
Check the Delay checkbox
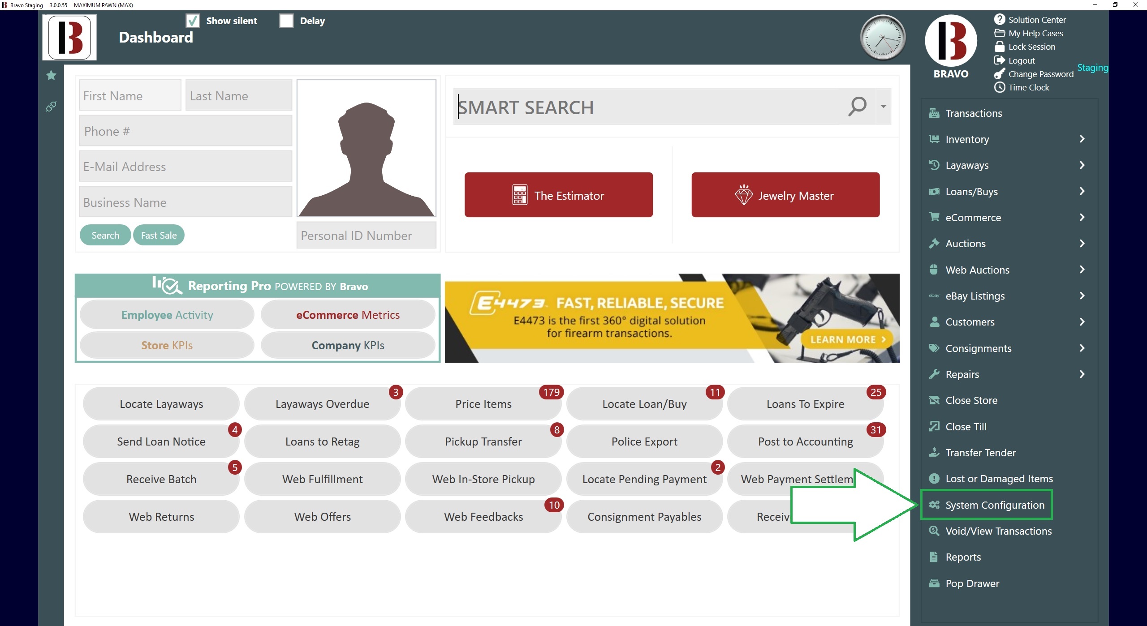286,21
